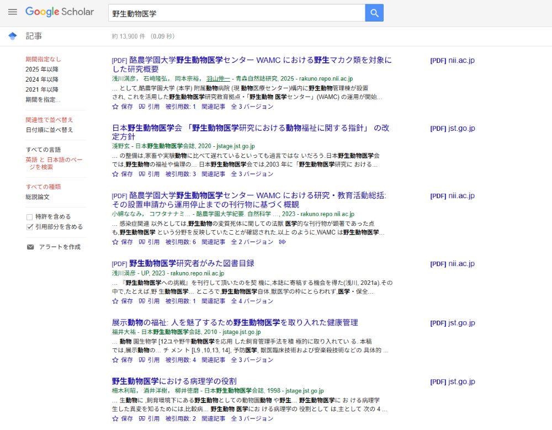552x430 pixels.
Task: Sort results by 日付順に並べ替え
Action: point(49,130)
